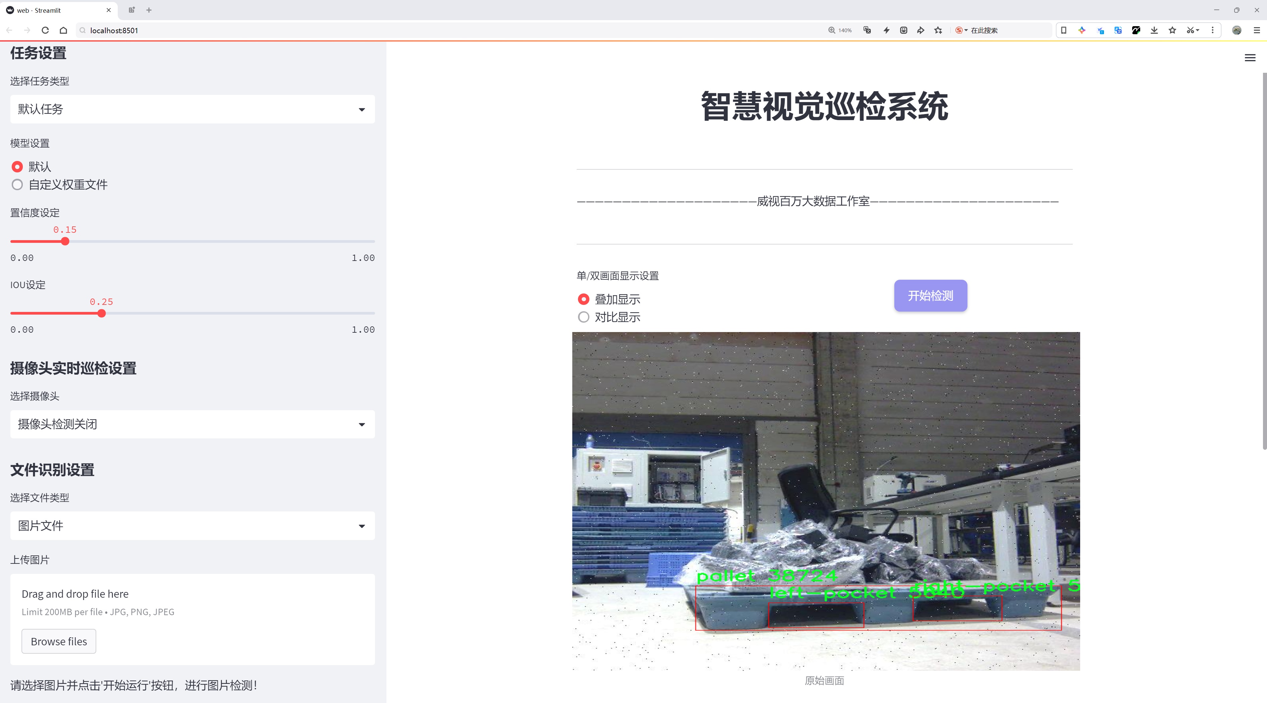The width and height of the screenshot is (1267, 703).
Task: Click the translate page icon in address bar
Action: tap(867, 31)
